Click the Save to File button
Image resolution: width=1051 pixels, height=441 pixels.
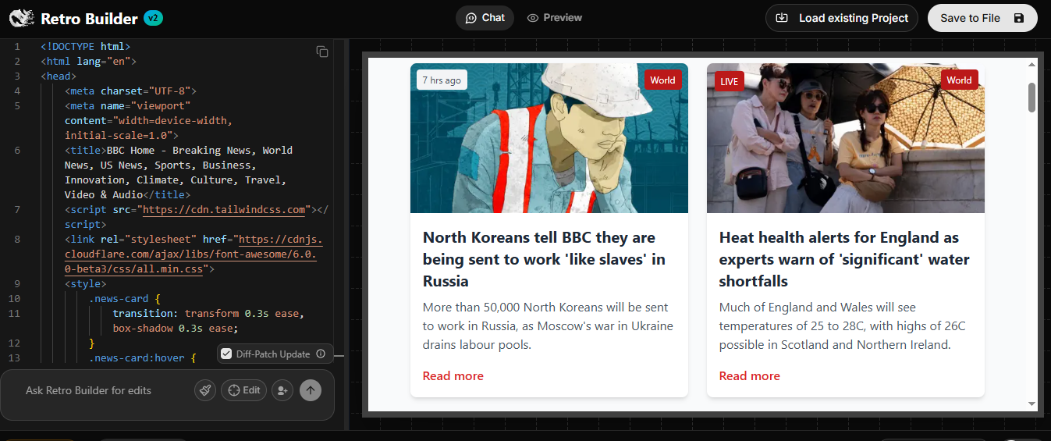pos(982,18)
